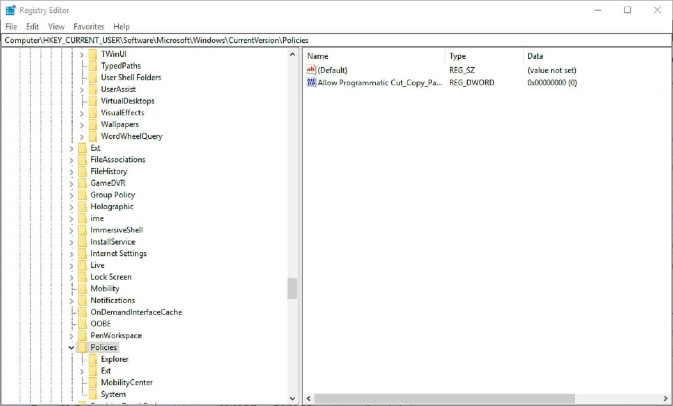
Task: Collapse the Policies key
Action: tap(72, 348)
